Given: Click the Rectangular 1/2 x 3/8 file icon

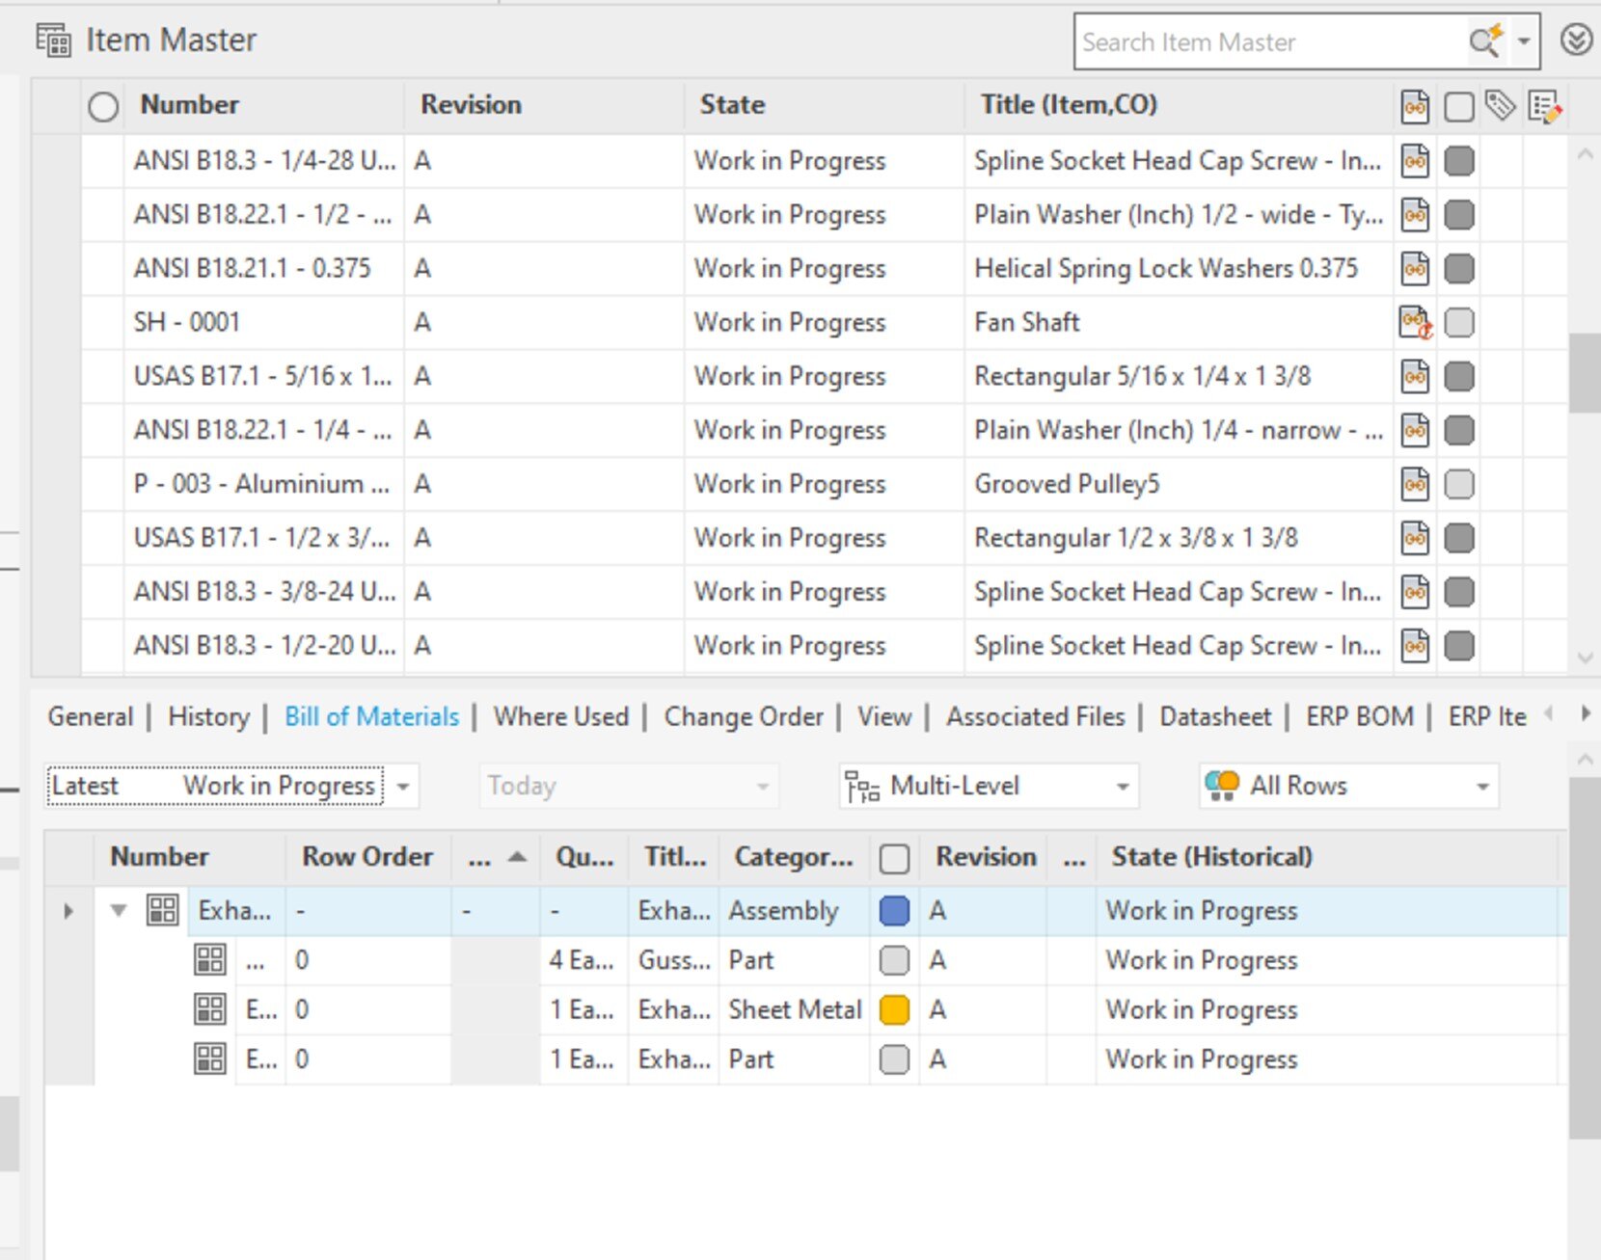Looking at the screenshot, I should 1415,538.
